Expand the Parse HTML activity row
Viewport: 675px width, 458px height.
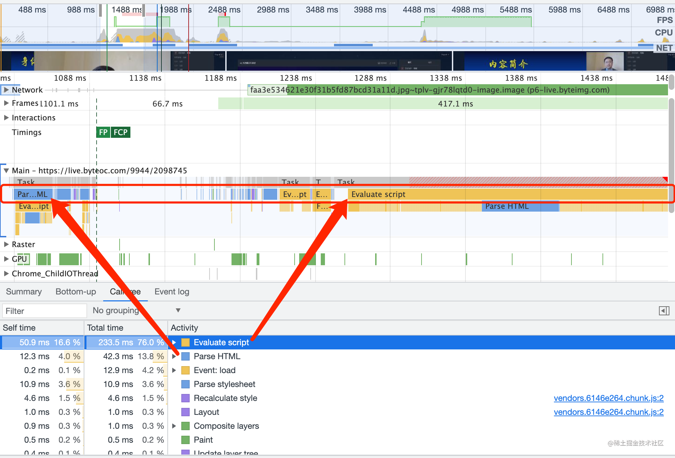[174, 356]
